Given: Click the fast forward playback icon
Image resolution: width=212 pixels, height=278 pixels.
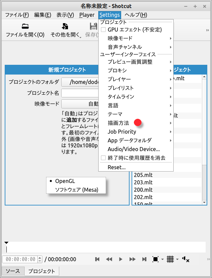Looking at the screenshot, I should click(x=133, y=259).
